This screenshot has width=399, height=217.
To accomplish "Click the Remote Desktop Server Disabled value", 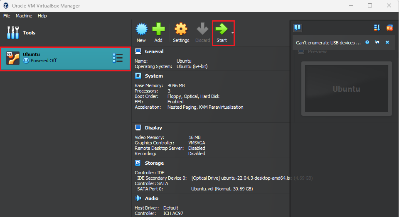I will 197,148.
